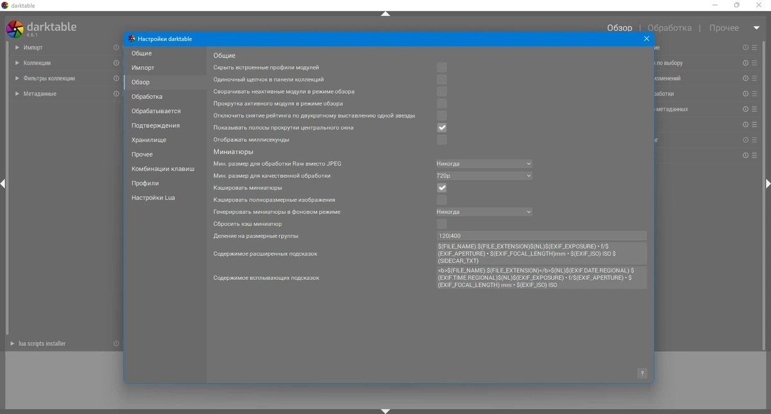The height and width of the screenshot is (414, 771).
Task: Switch to Обработка view in top bar
Action: click(669, 28)
